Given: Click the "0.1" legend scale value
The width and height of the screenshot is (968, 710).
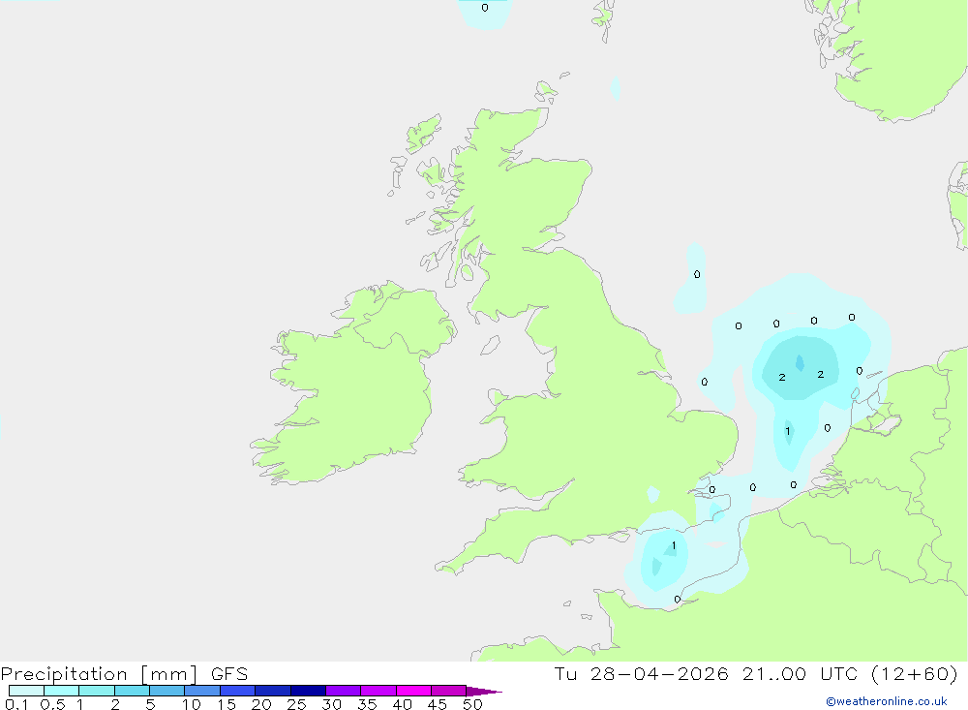Looking at the screenshot, I should click(x=16, y=704).
